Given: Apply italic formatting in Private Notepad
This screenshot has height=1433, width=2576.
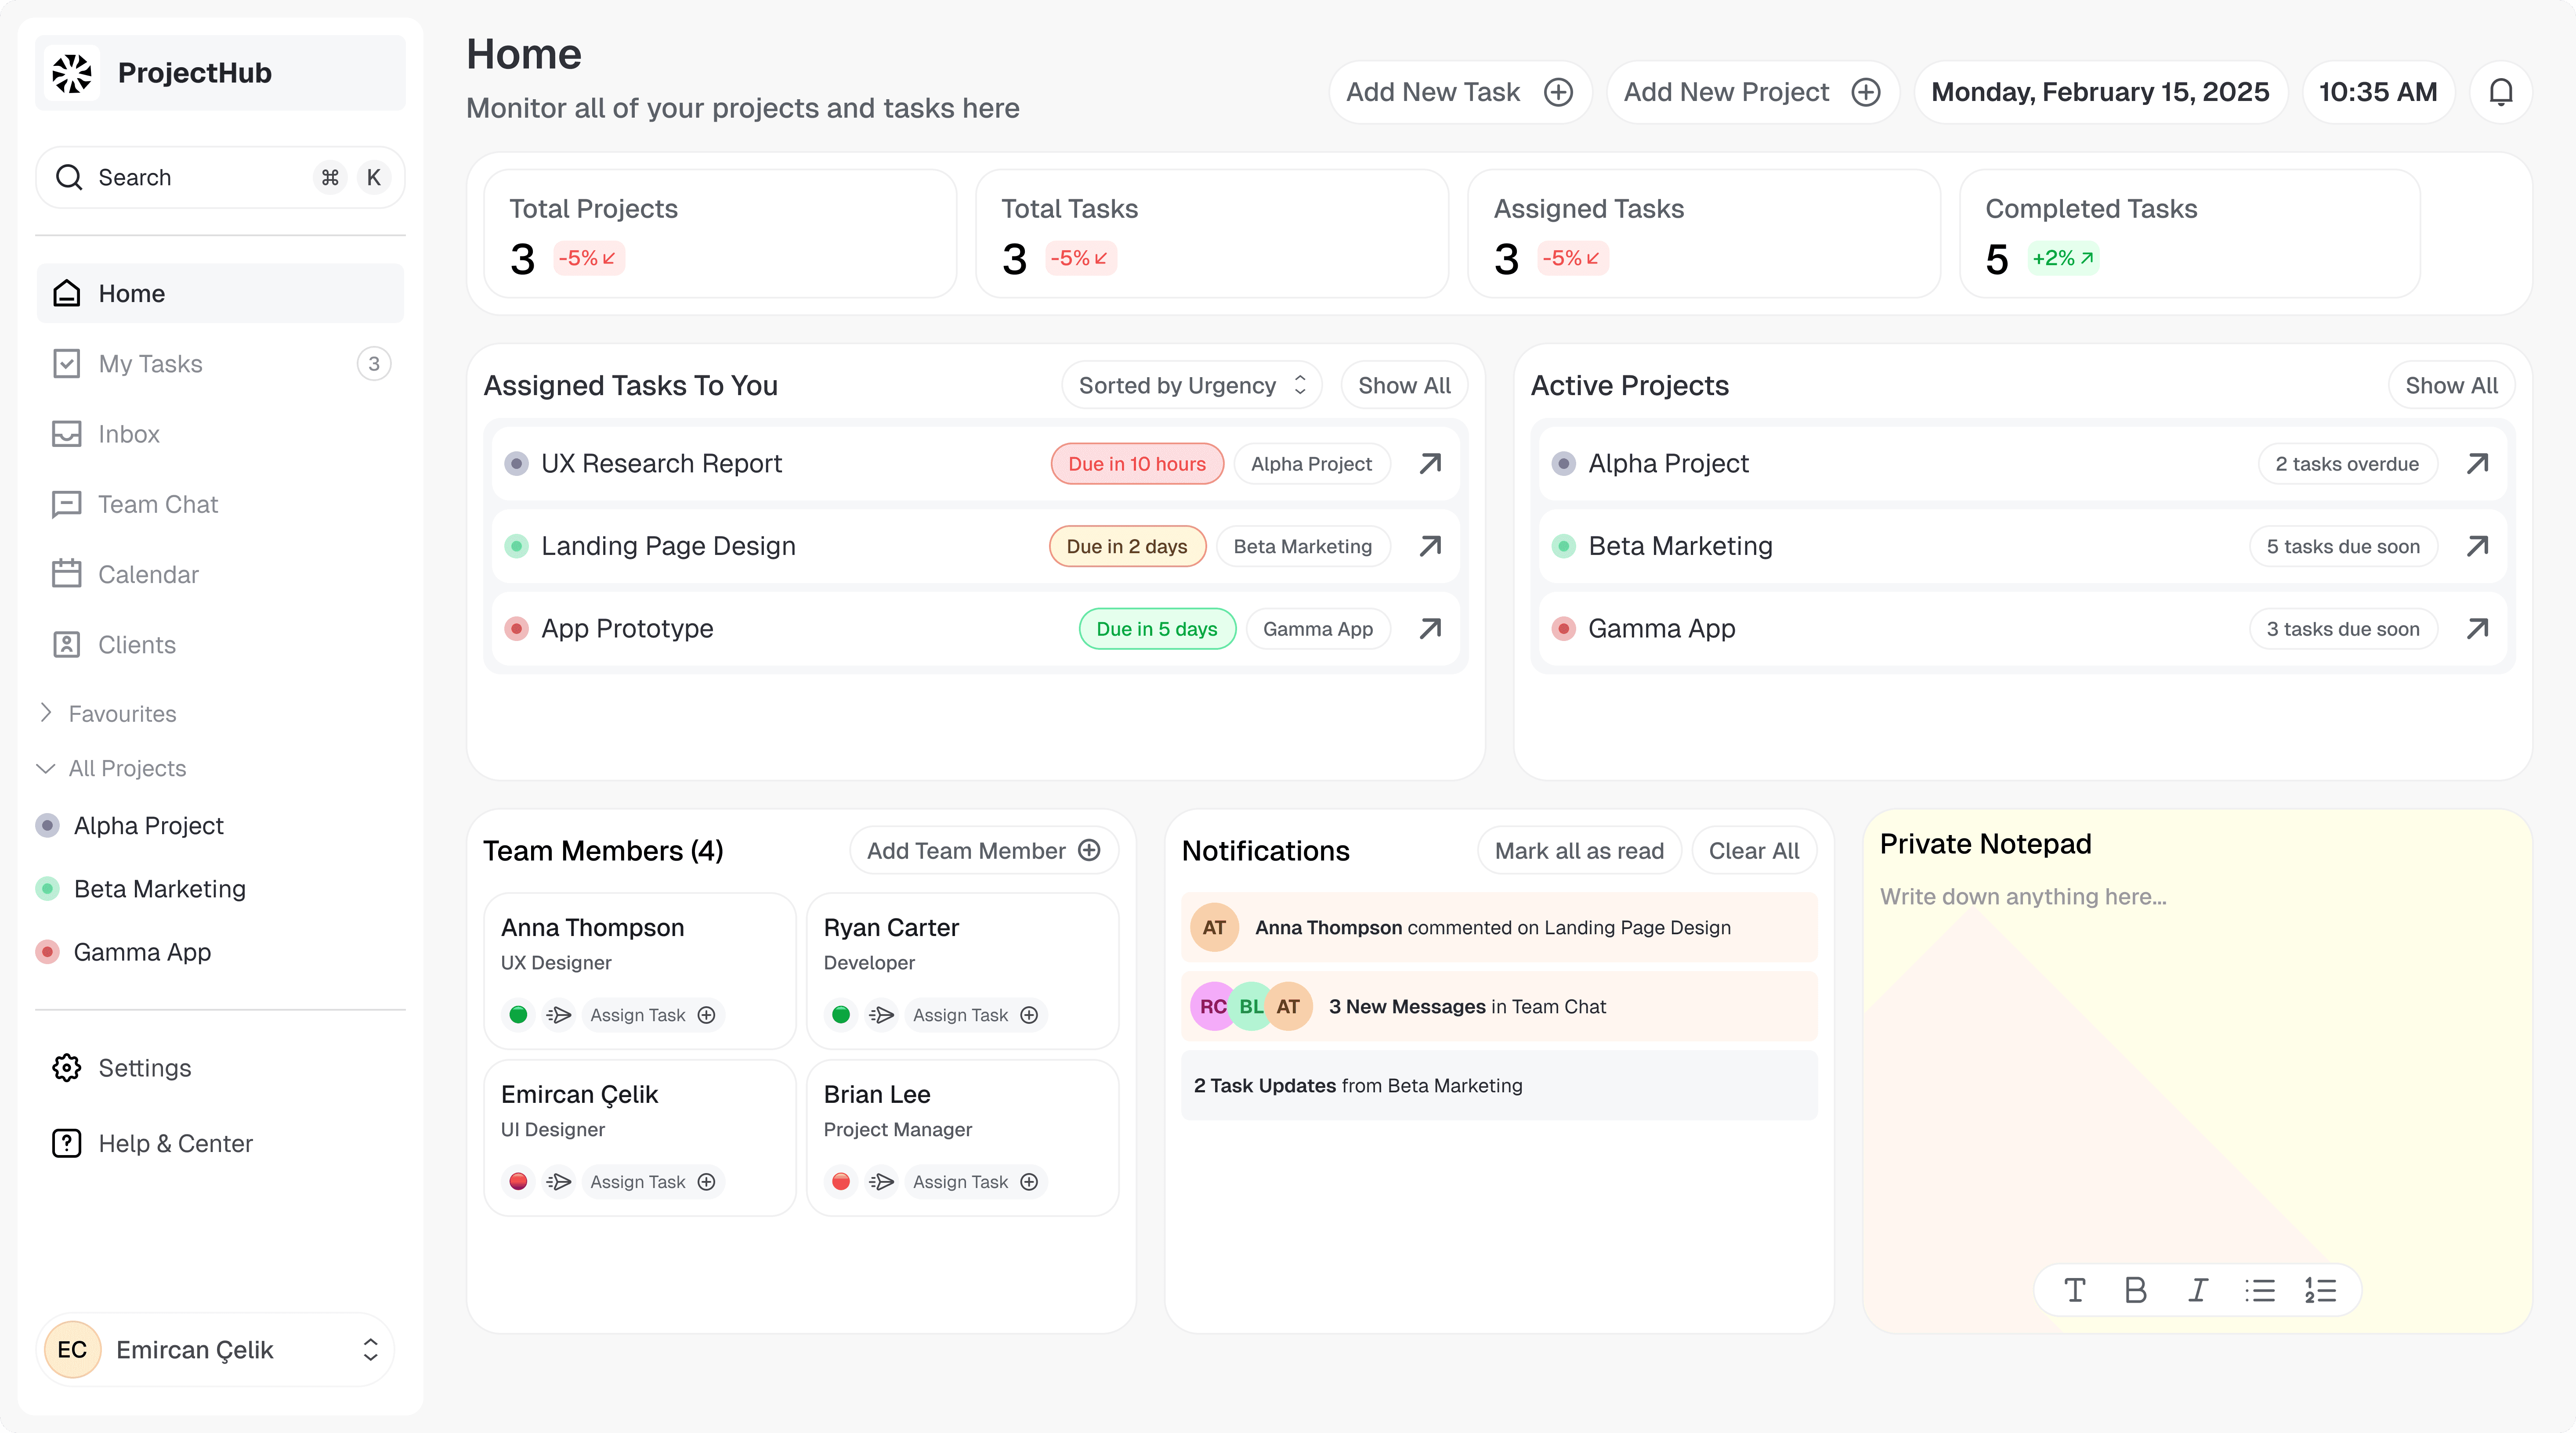Looking at the screenshot, I should coord(2197,1290).
